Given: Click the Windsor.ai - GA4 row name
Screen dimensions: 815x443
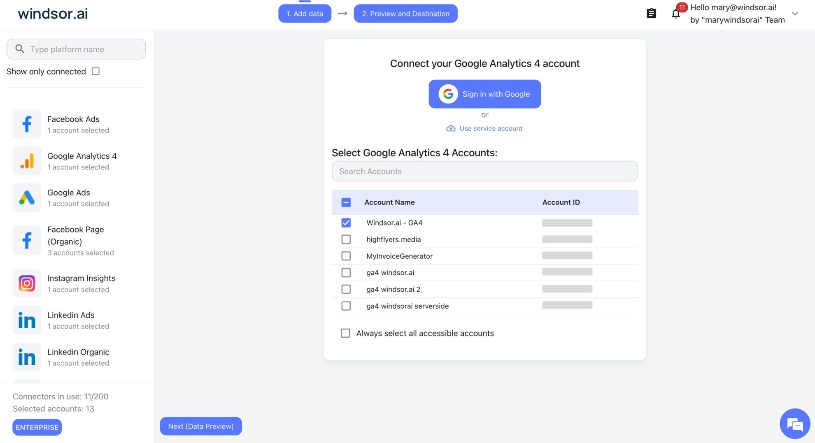Looking at the screenshot, I should click(x=394, y=223).
